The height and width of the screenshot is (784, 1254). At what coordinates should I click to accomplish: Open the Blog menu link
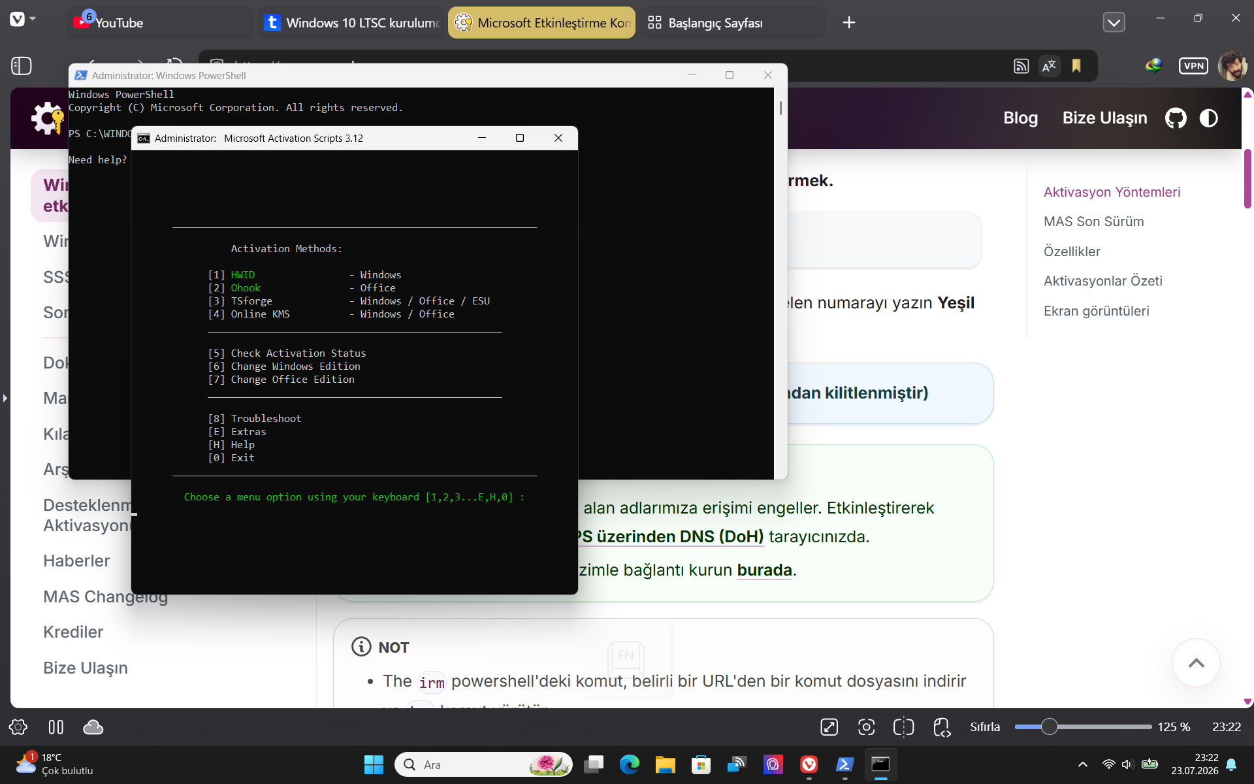1020,118
